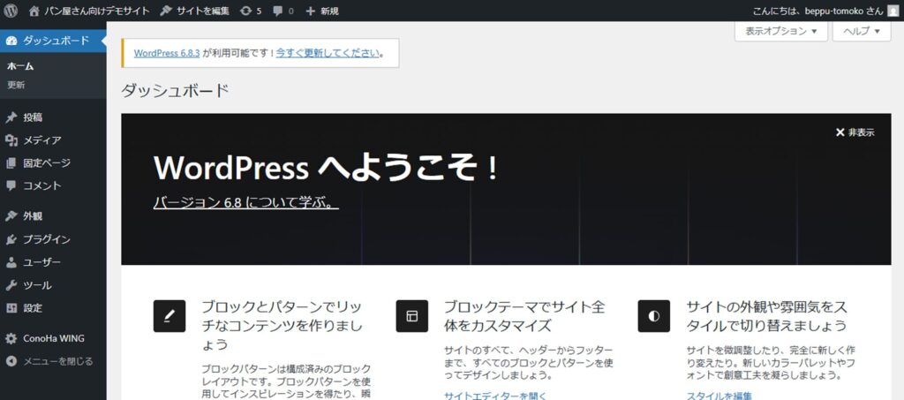904x400 pixels.
Task: Click the heading サイトの外観や雰囲気をスタイルで切り替えましょう
Action: pos(767,316)
